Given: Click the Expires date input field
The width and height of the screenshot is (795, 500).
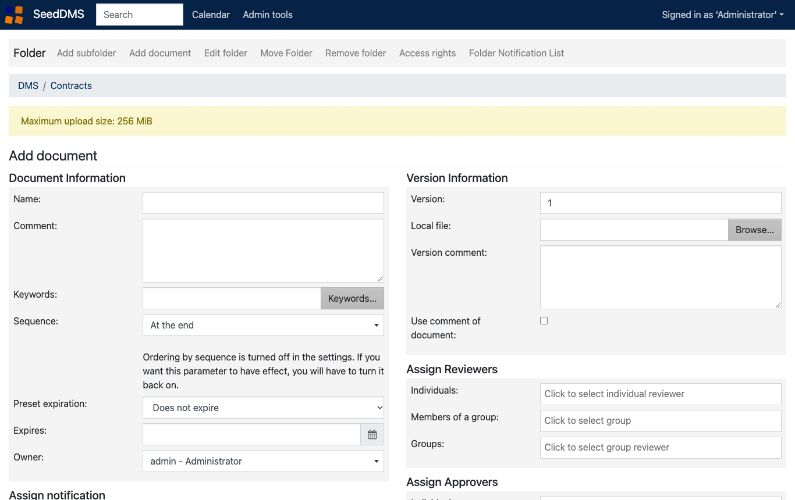Looking at the screenshot, I should click(x=251, y=434).
